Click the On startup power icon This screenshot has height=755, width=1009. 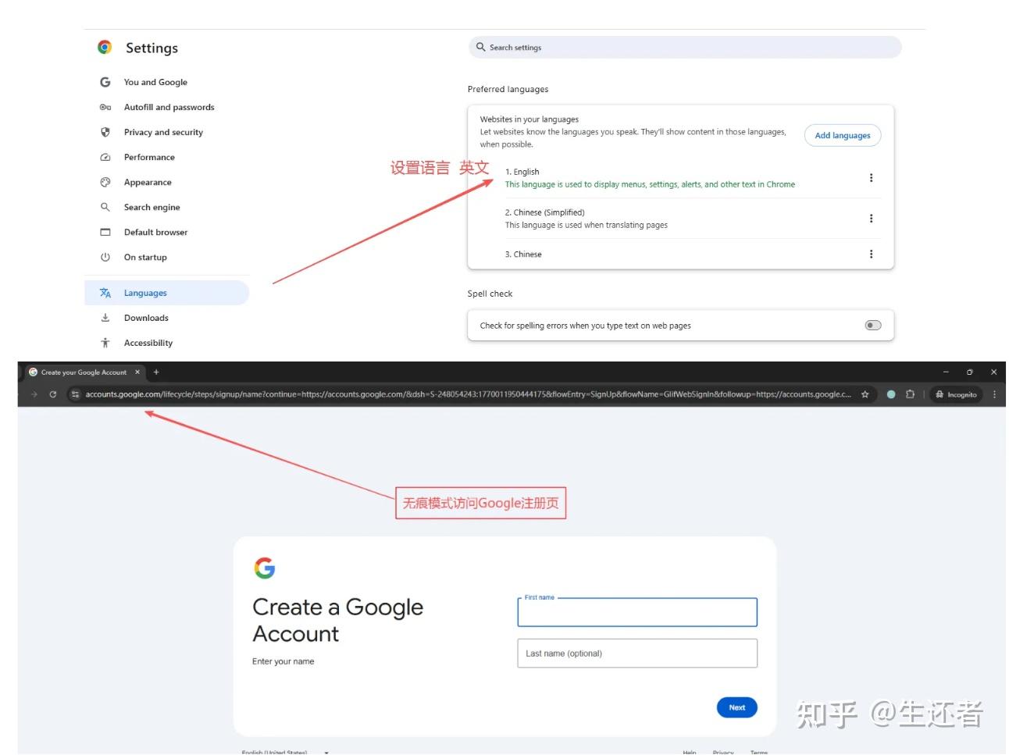105,257
